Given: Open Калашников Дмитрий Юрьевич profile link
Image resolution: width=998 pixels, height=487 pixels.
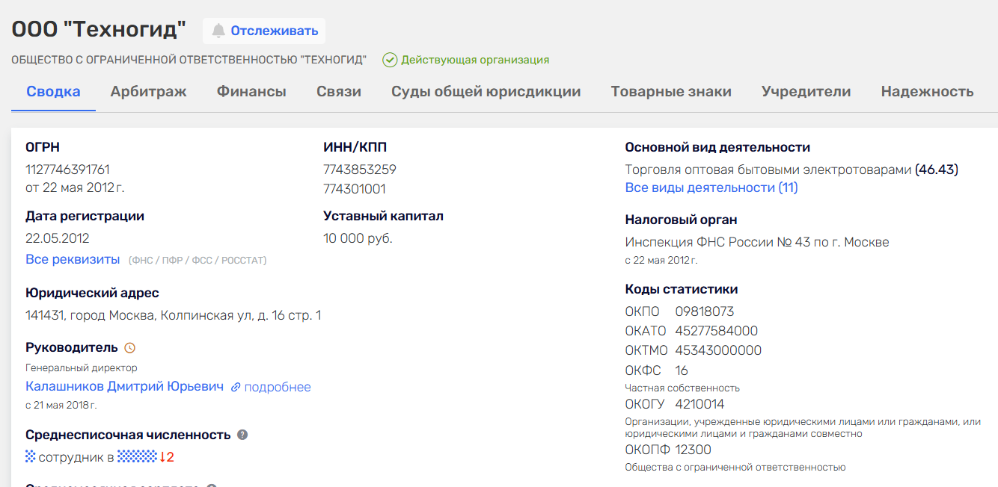Looking at the screenshot, I should [125, 387].
